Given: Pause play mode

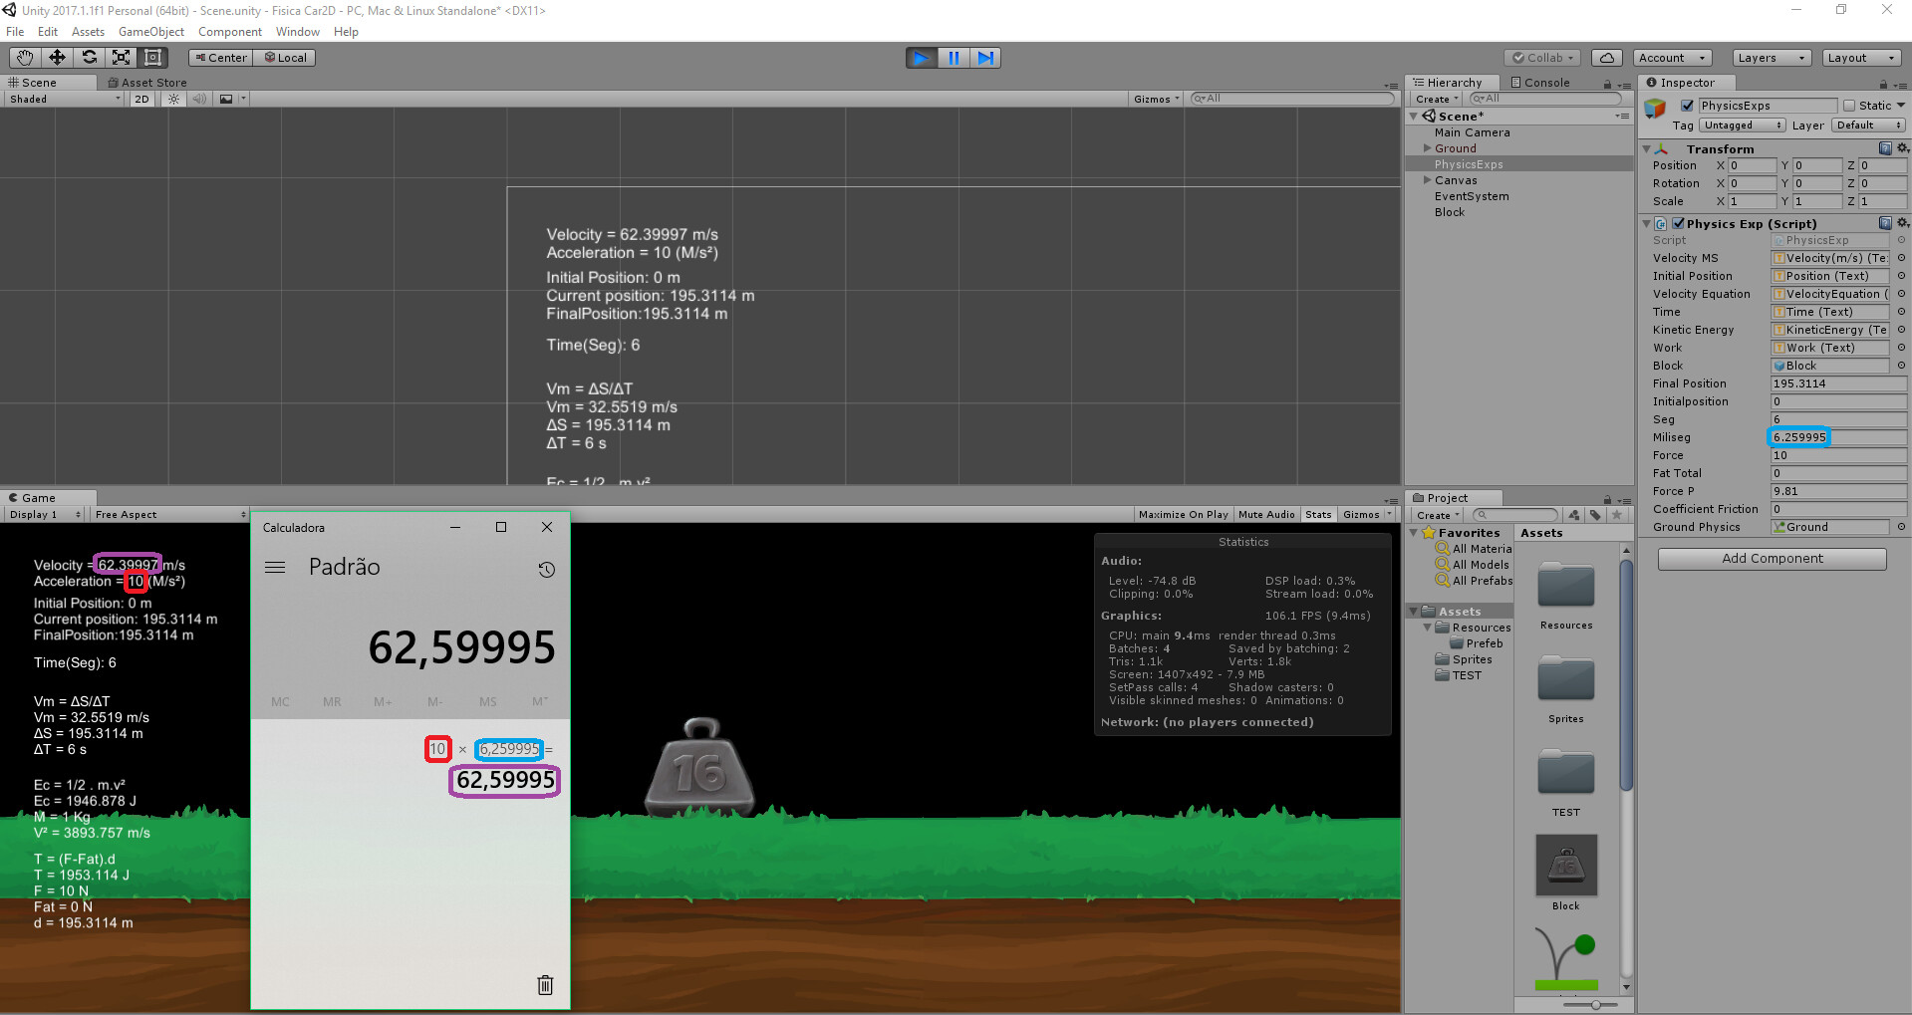Looking at the screenshot, I should point(954,58).
